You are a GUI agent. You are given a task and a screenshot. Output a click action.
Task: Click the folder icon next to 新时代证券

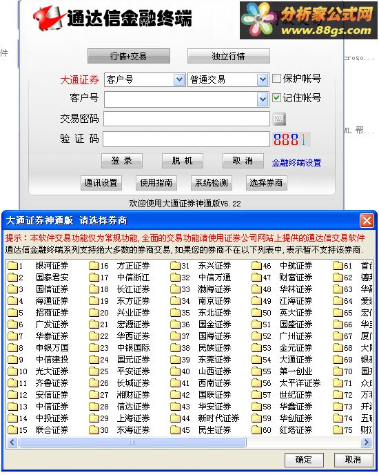176,418
